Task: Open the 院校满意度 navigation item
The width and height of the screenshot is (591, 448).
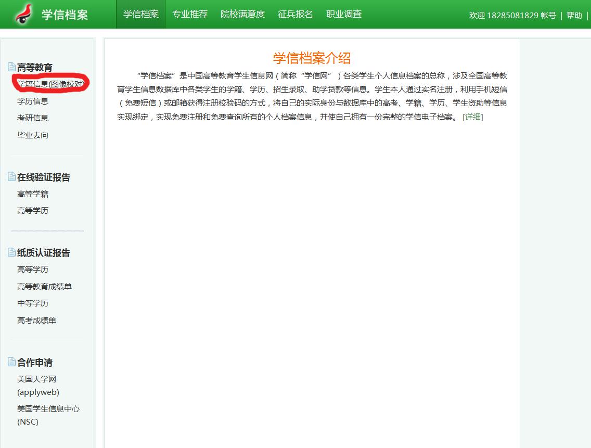Action: point(242,14)
